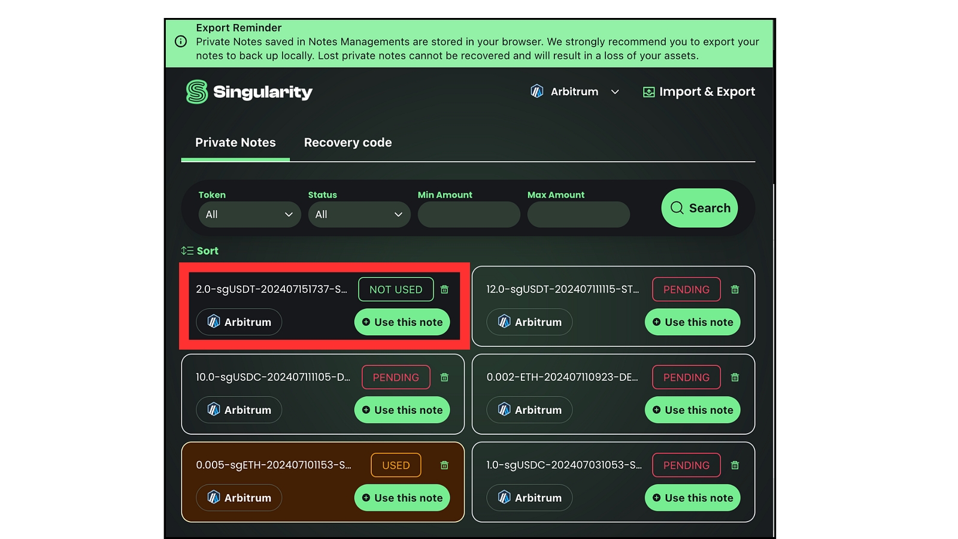Click the Singularity logo
Screen dimensions: 958x539
[x=249, y=92]
